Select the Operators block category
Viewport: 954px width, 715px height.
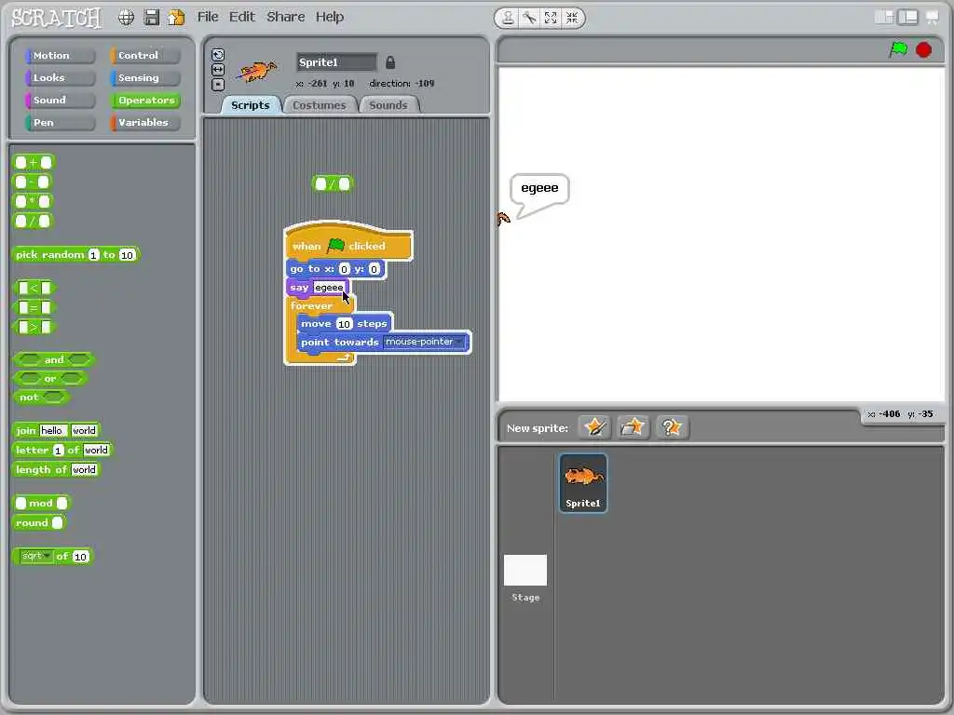(144, 101)
